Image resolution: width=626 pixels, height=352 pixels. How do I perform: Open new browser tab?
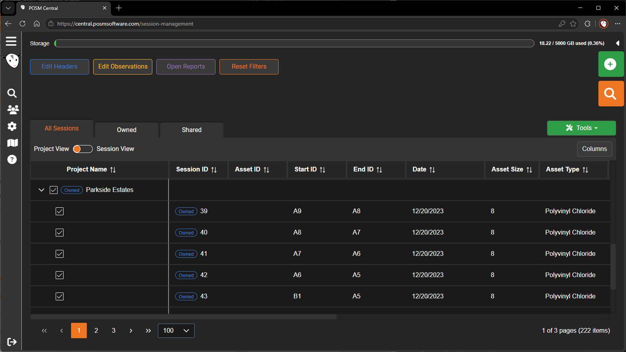click(119, 8)
